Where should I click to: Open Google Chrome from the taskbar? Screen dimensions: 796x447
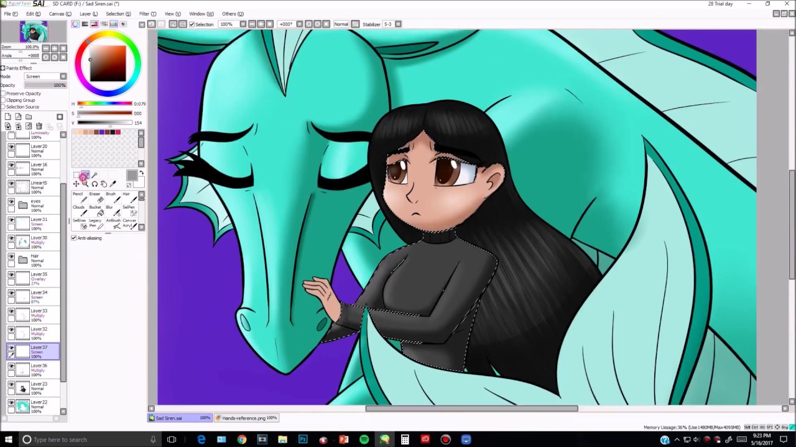point(242,440)
